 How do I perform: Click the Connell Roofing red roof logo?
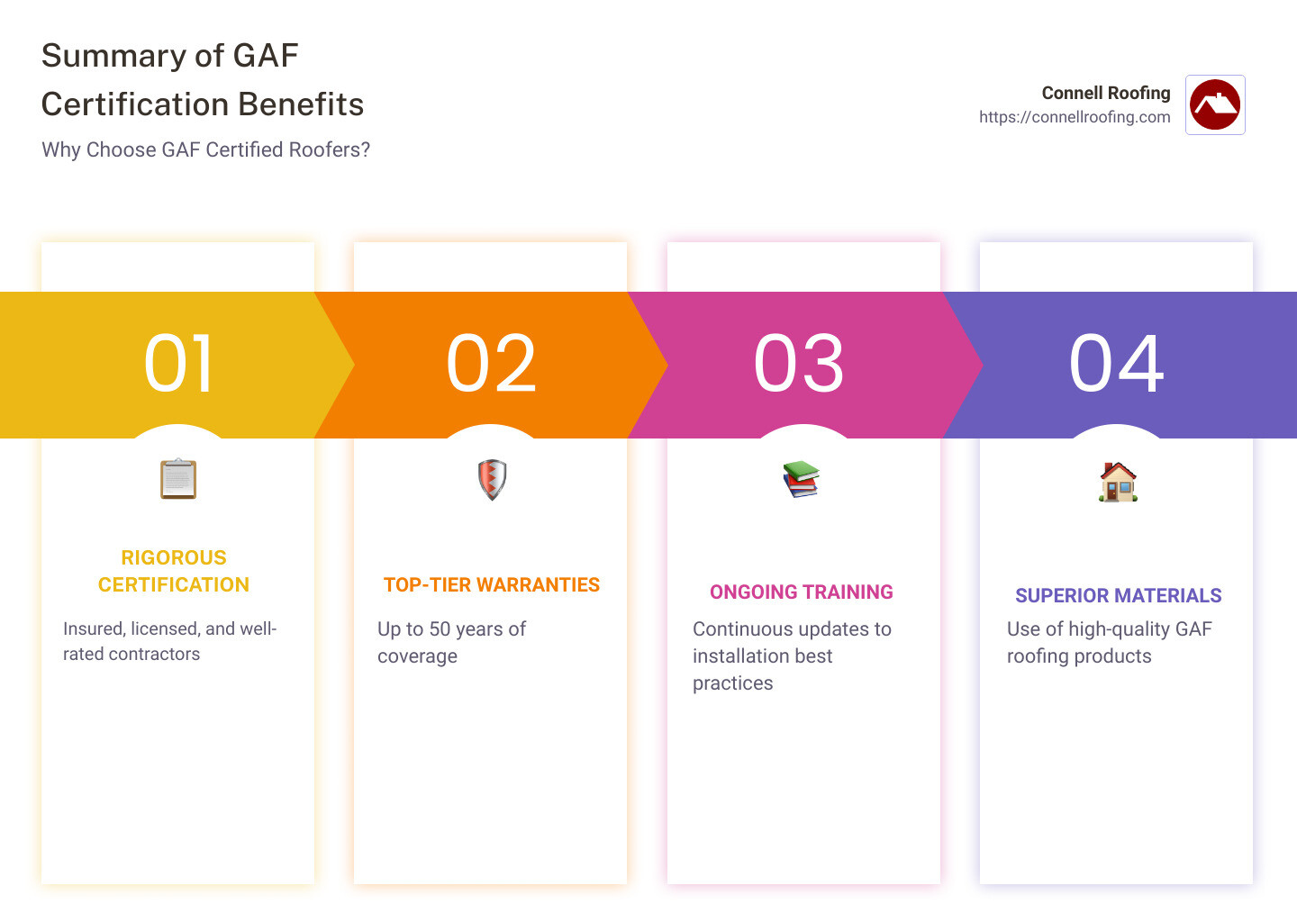point(1215,104)
